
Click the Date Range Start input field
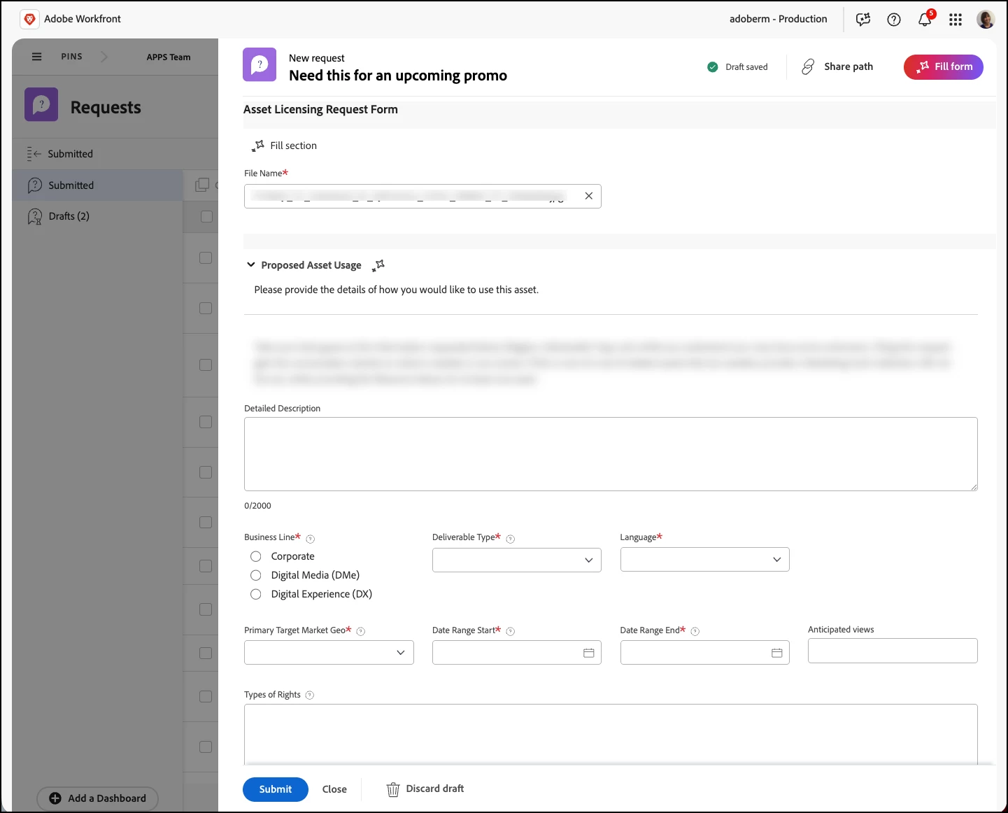[x=517, y=653]
